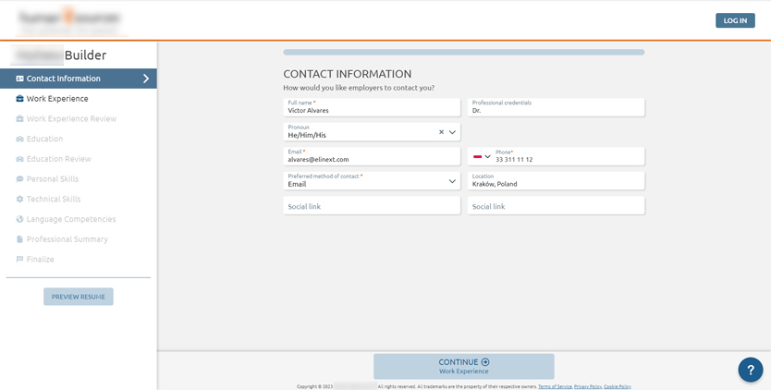Expand the Pronoun dropdown
Viewport: 771px width, 390px height.
tap(452, 132)
